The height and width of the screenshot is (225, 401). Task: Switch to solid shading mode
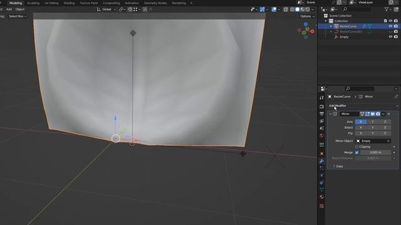click(298, 9)
